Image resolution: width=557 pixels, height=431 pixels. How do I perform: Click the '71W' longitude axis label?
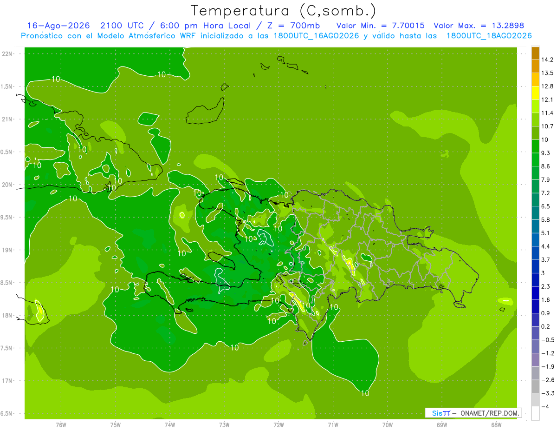tap(333, 424)
